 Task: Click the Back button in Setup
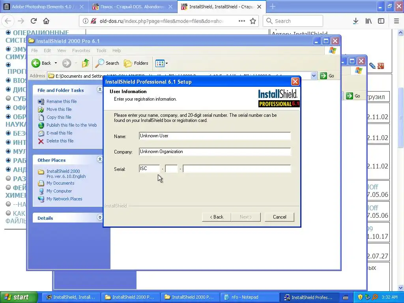click(217, 217)
